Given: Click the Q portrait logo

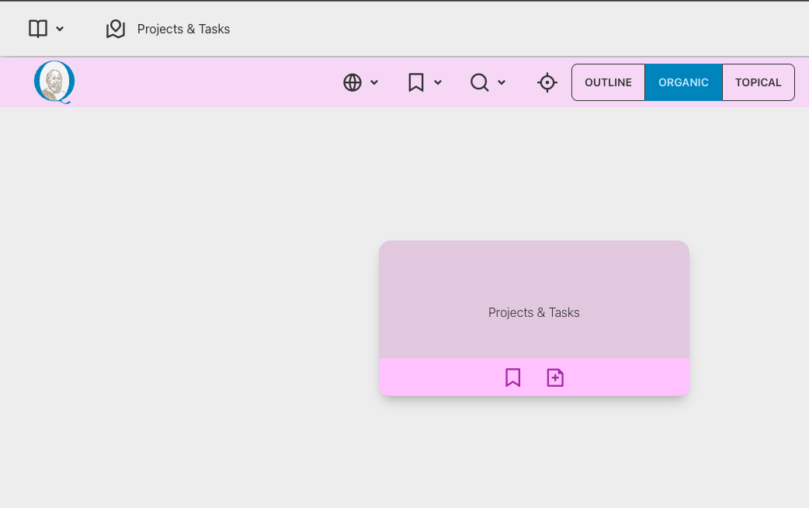Looking at the screenshot, I should pyautogui.click(x=54, y=82).
